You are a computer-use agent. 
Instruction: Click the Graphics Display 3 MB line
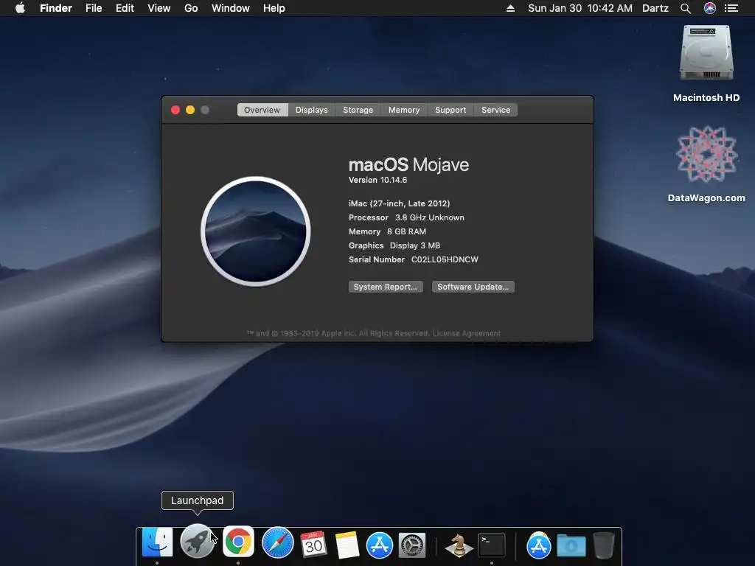[x=394, y=245]
